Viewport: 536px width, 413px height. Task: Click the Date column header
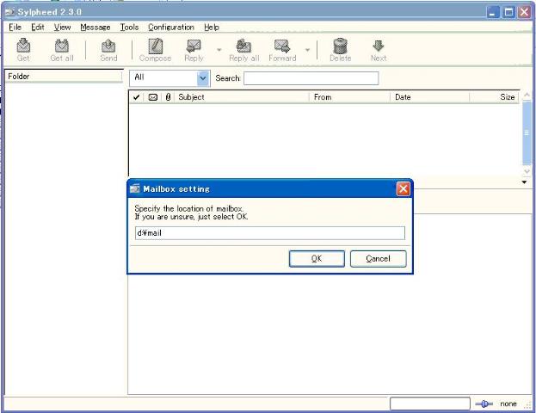(429, 97)
